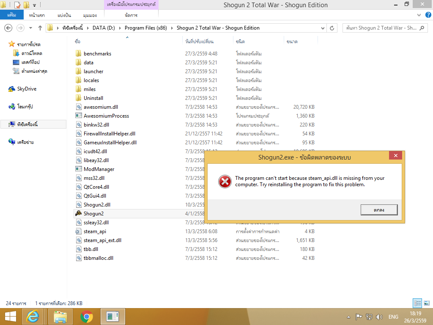Click the AwesomiumProcess executable icon
The width and height of the screenshot is (433, 325).
point(78,116)
